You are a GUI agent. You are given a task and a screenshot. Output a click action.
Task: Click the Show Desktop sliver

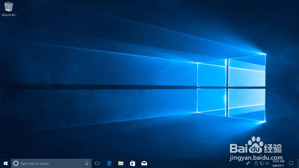(x=298, y=164)
